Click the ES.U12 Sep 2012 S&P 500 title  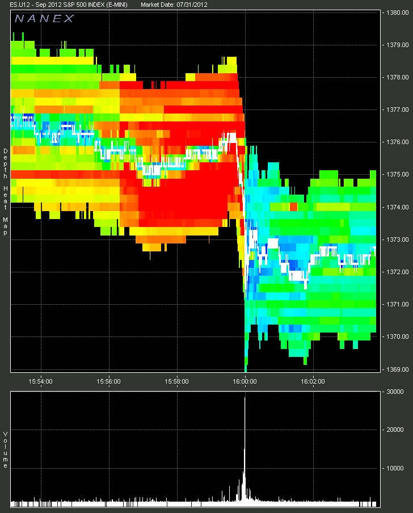coord(69,5)
